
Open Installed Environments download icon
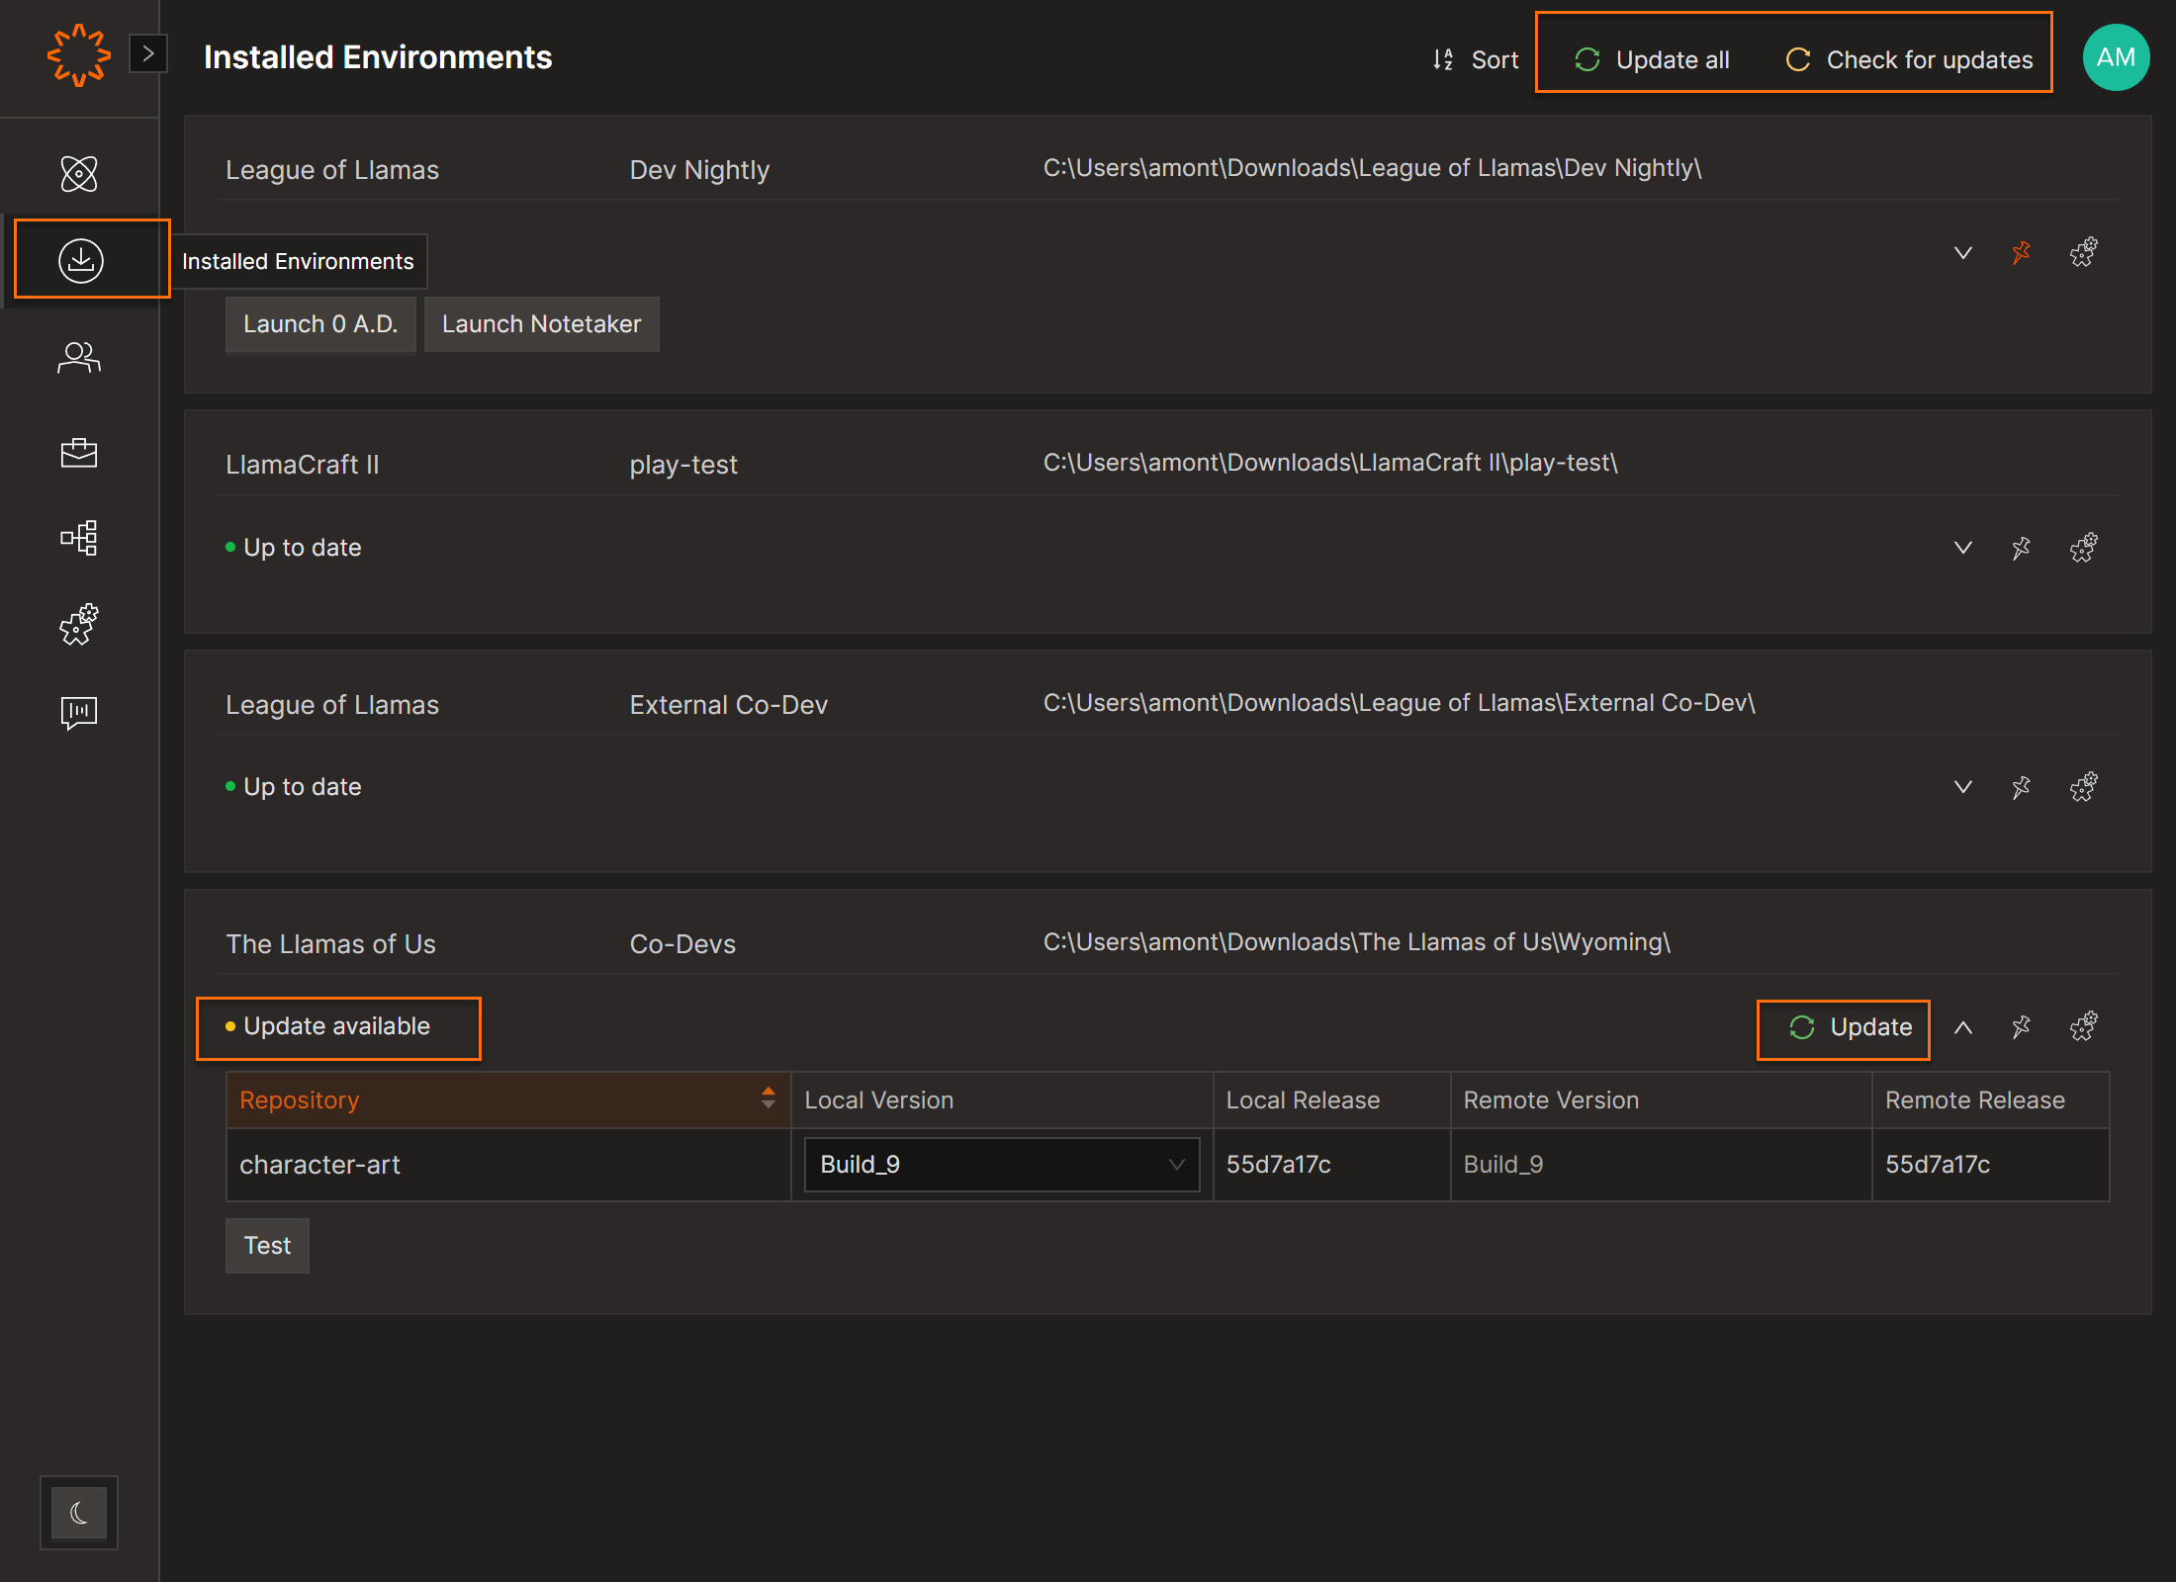point(81,260)
